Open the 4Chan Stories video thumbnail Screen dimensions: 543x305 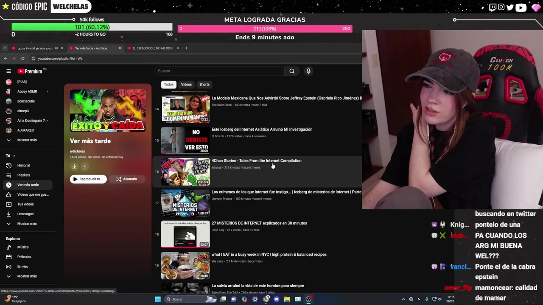click(x=185, y=172)
